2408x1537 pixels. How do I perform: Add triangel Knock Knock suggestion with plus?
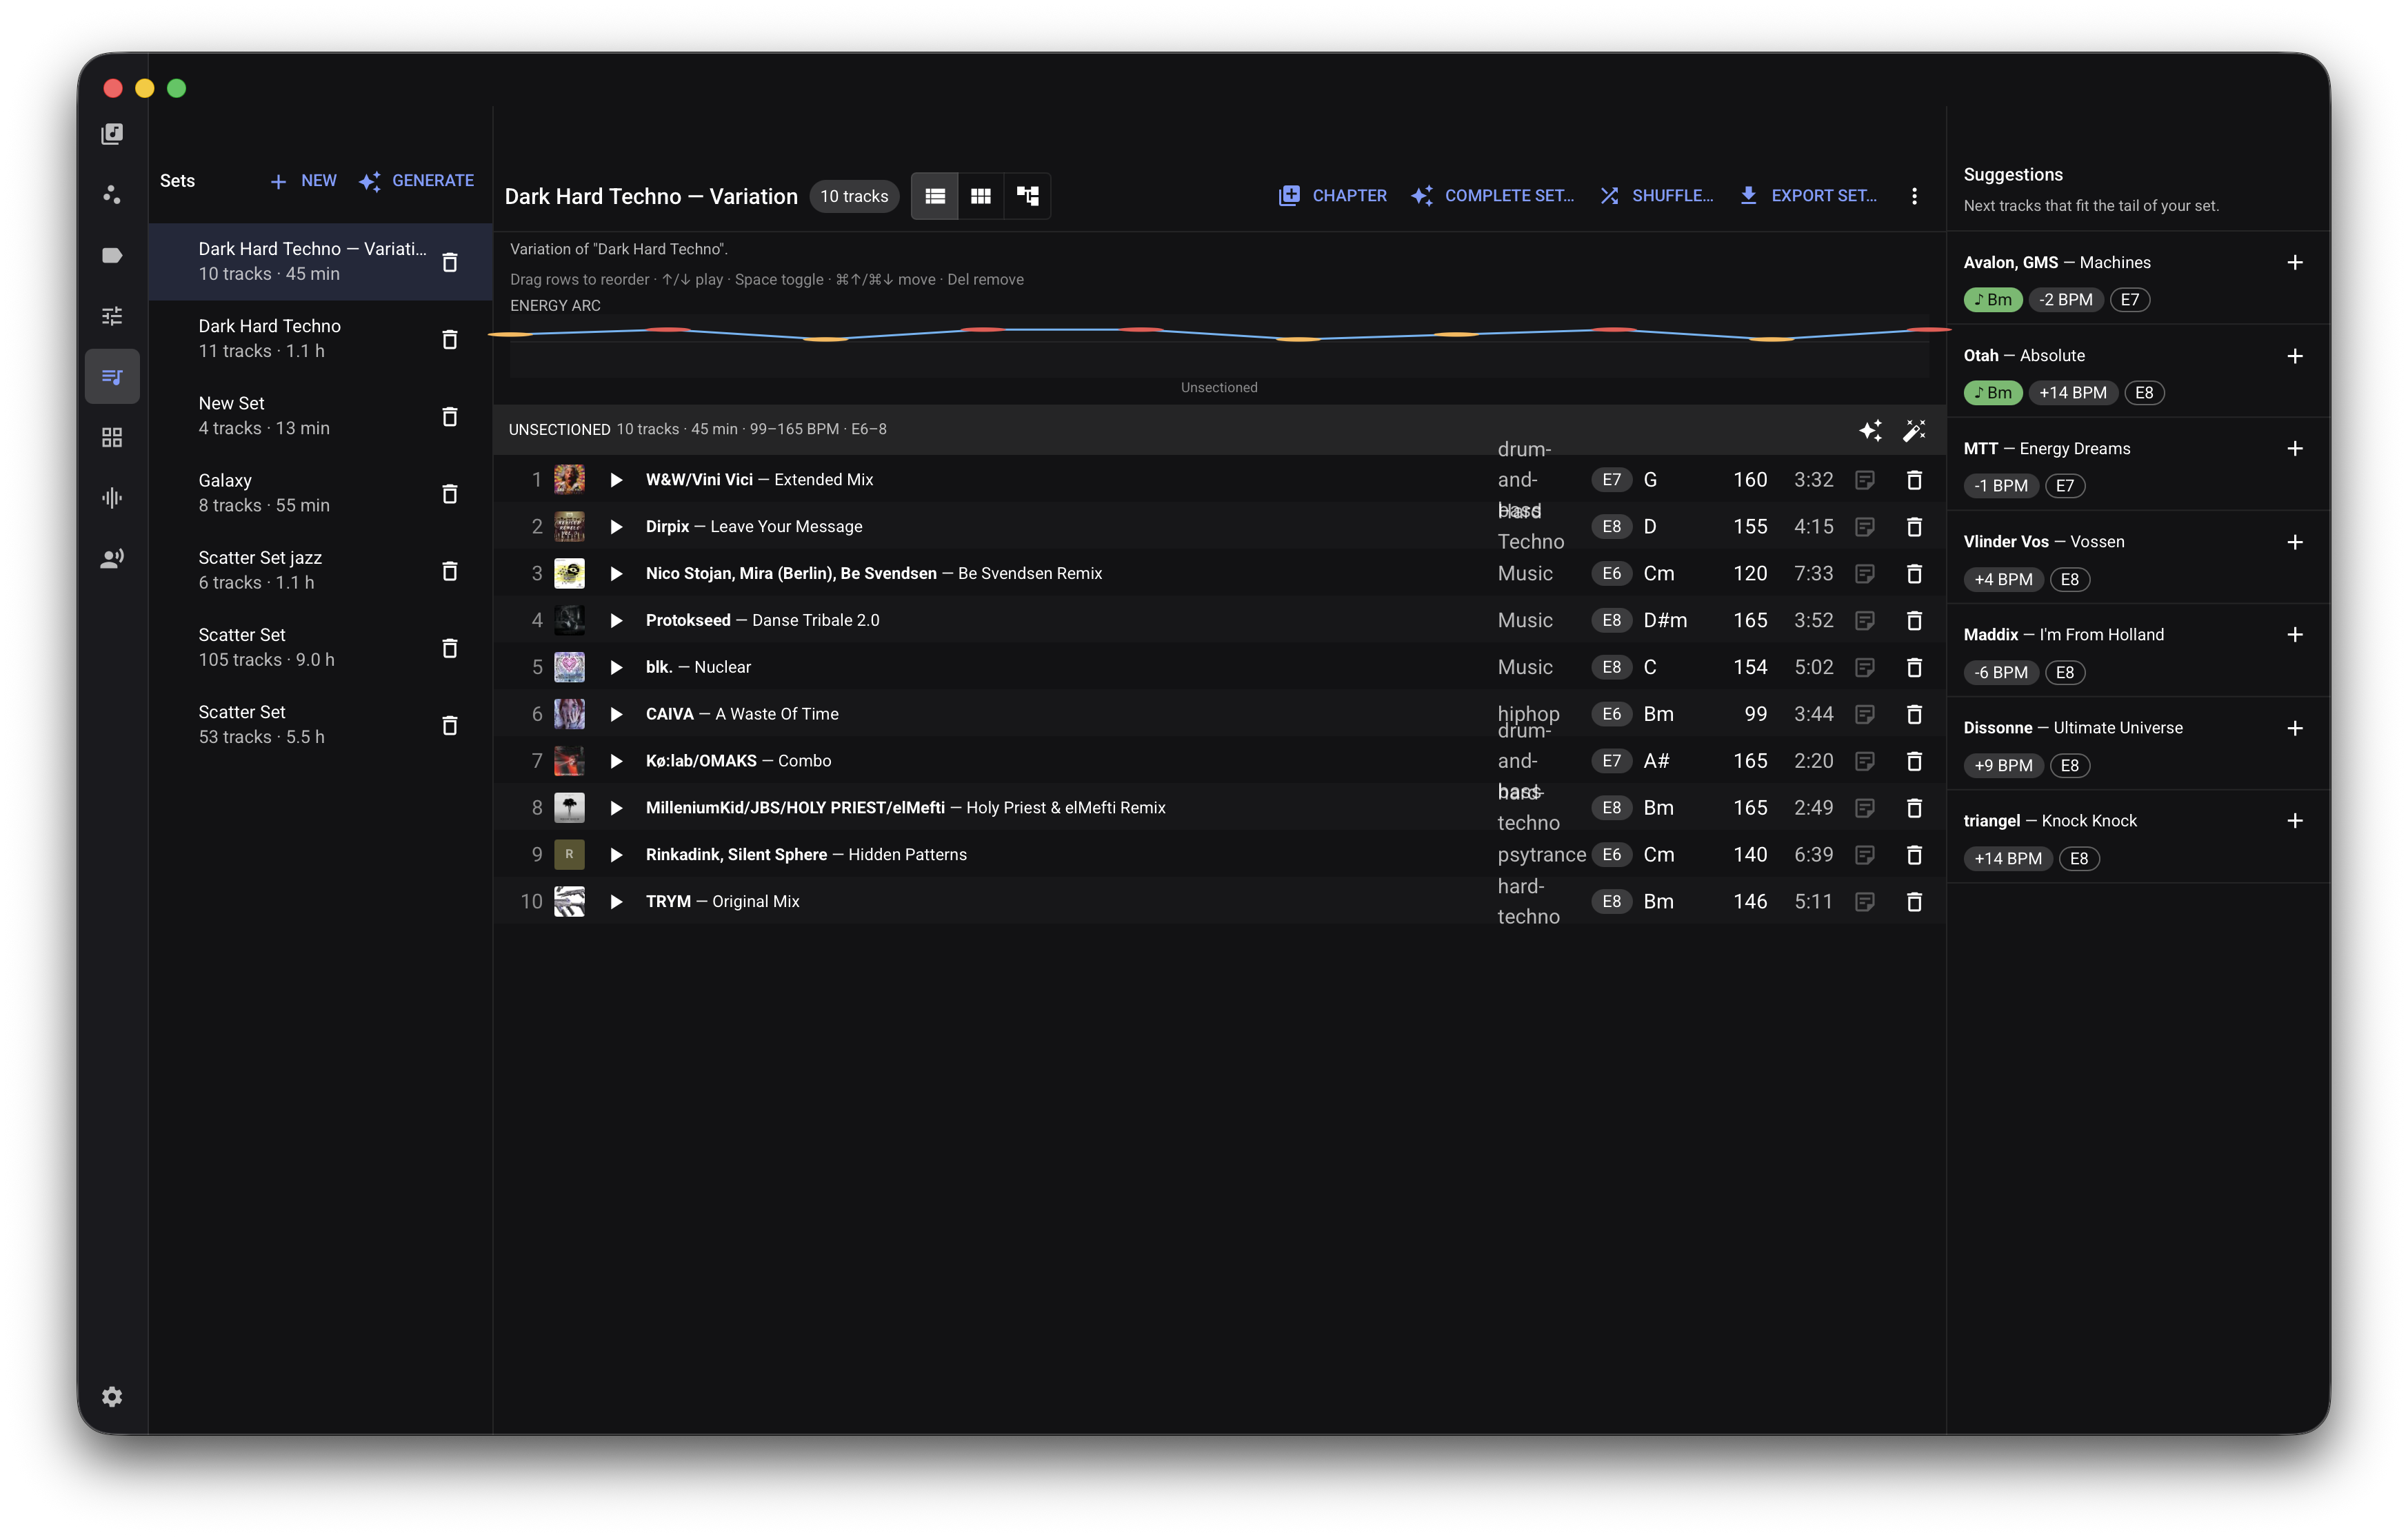pos(2295,820)
